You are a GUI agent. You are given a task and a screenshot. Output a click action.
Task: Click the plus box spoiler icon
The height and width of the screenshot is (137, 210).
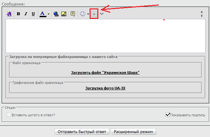point(94,14)
